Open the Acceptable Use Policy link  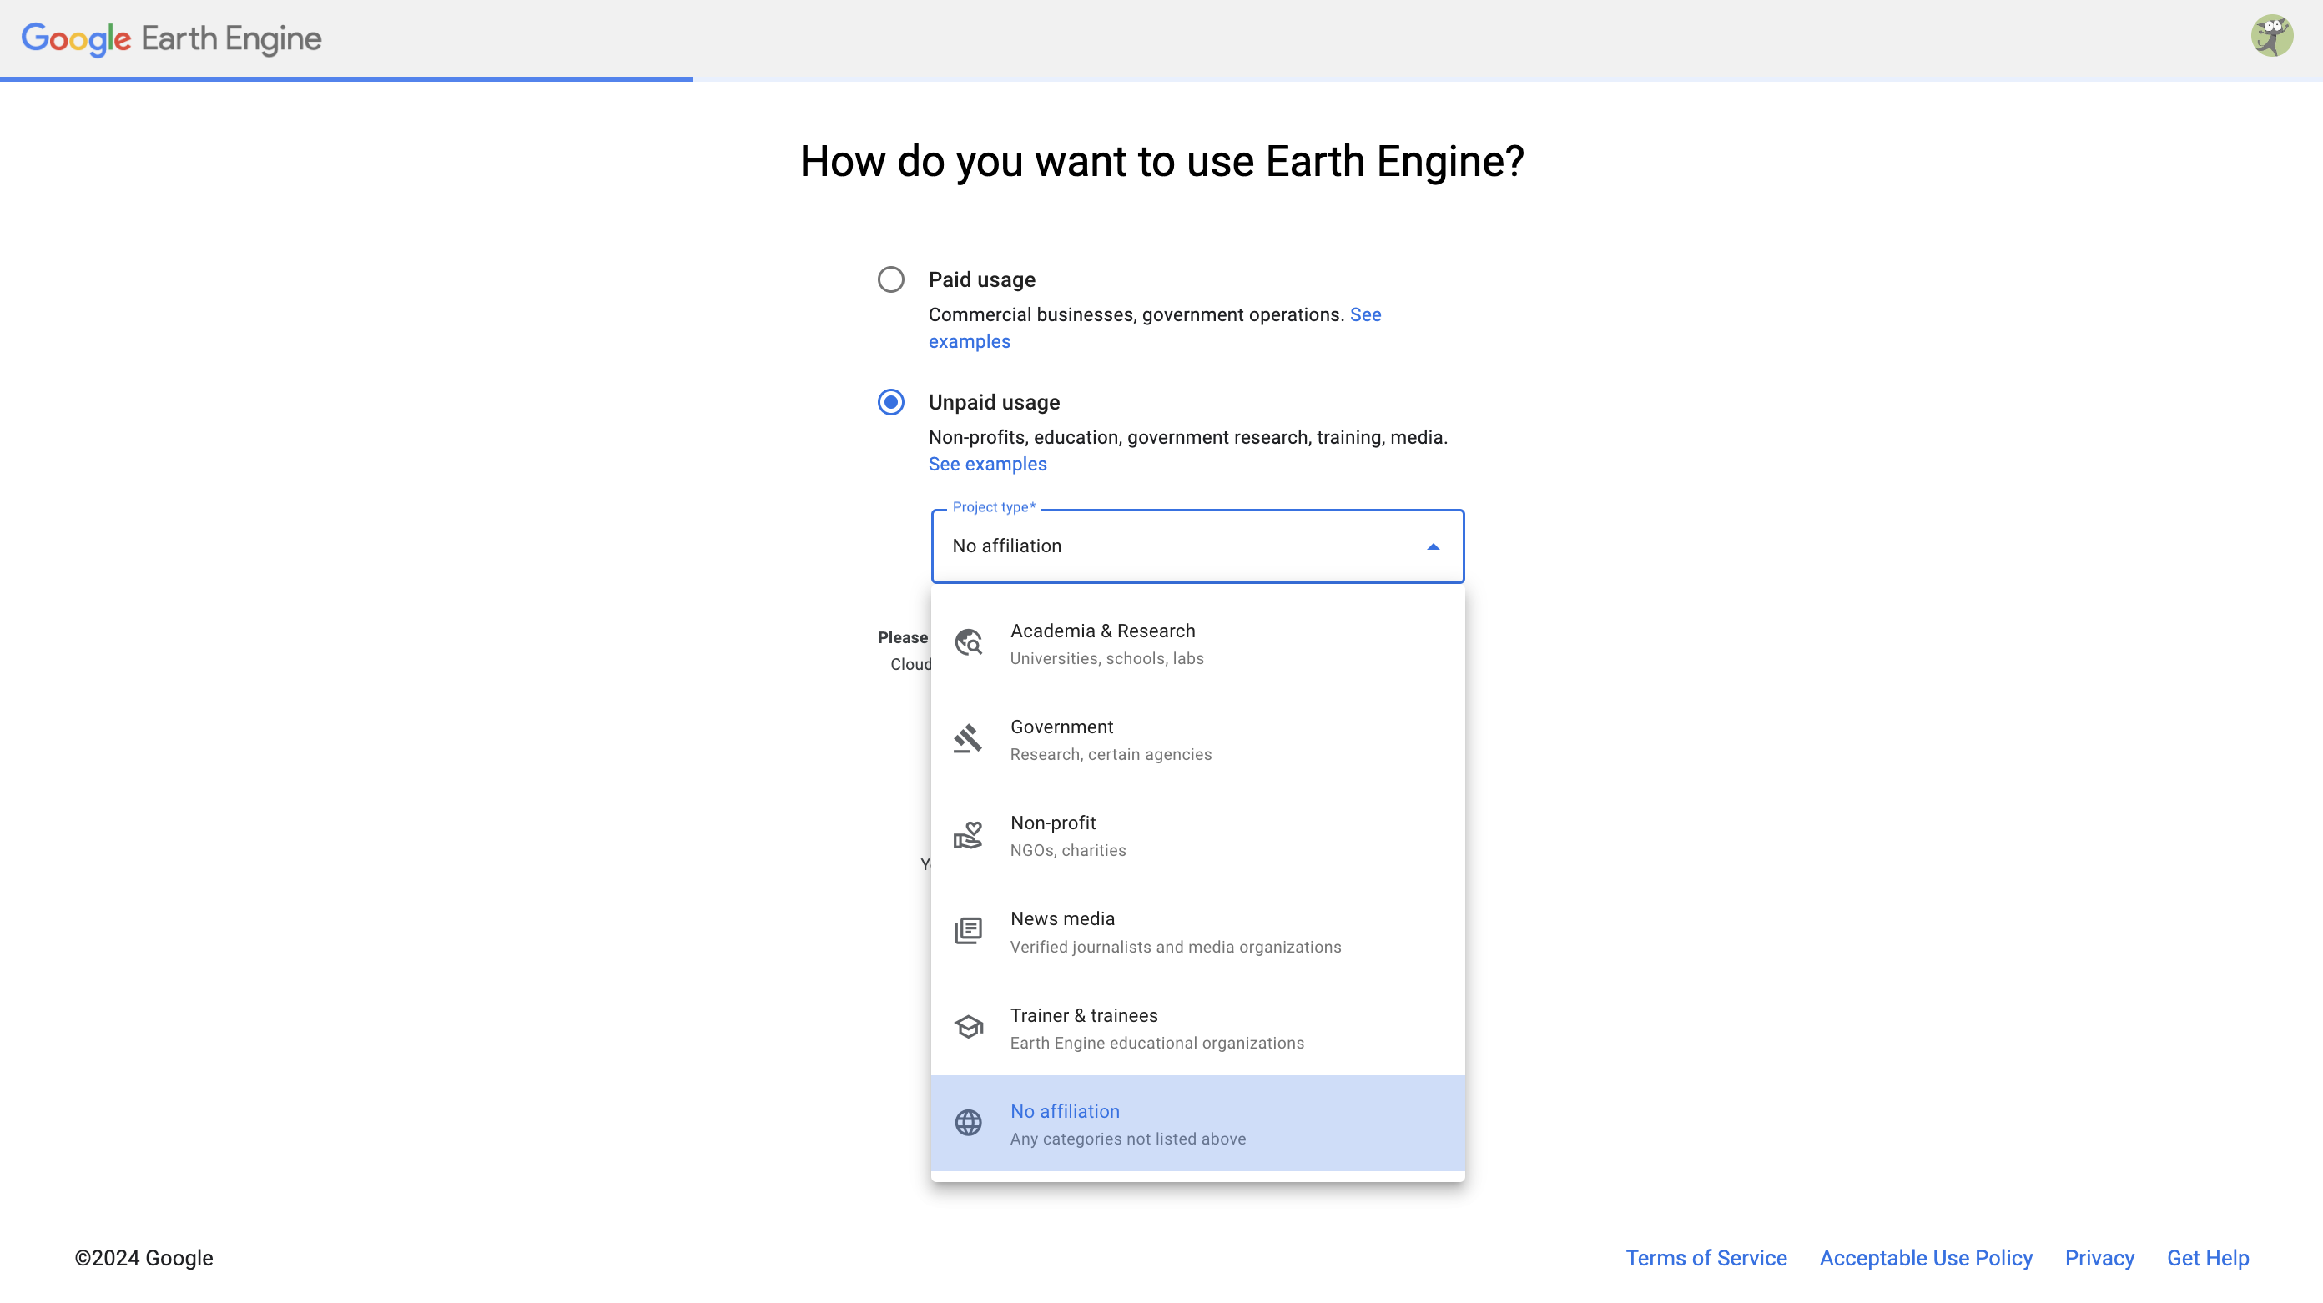[x=1926, y=1258]
